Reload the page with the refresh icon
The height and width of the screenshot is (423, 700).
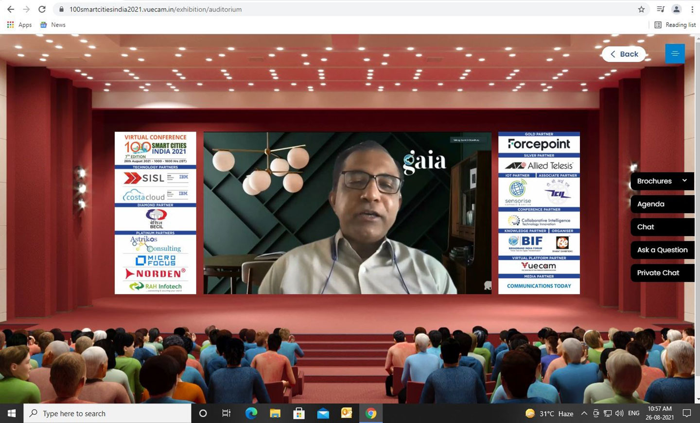[x=42, y=9]
